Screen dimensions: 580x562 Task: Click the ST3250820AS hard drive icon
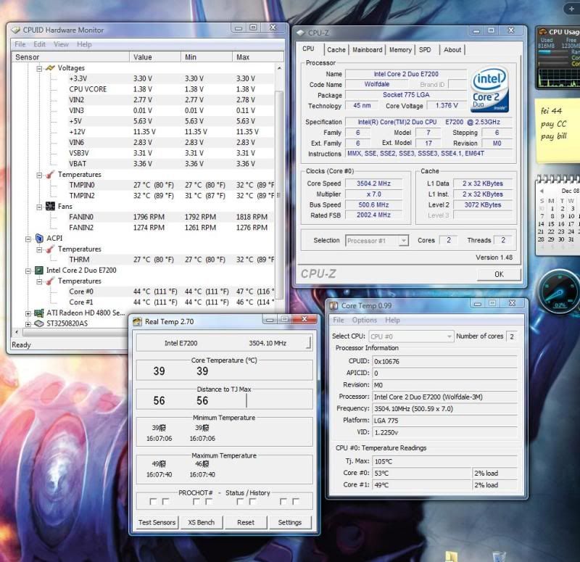coord(39,323)
